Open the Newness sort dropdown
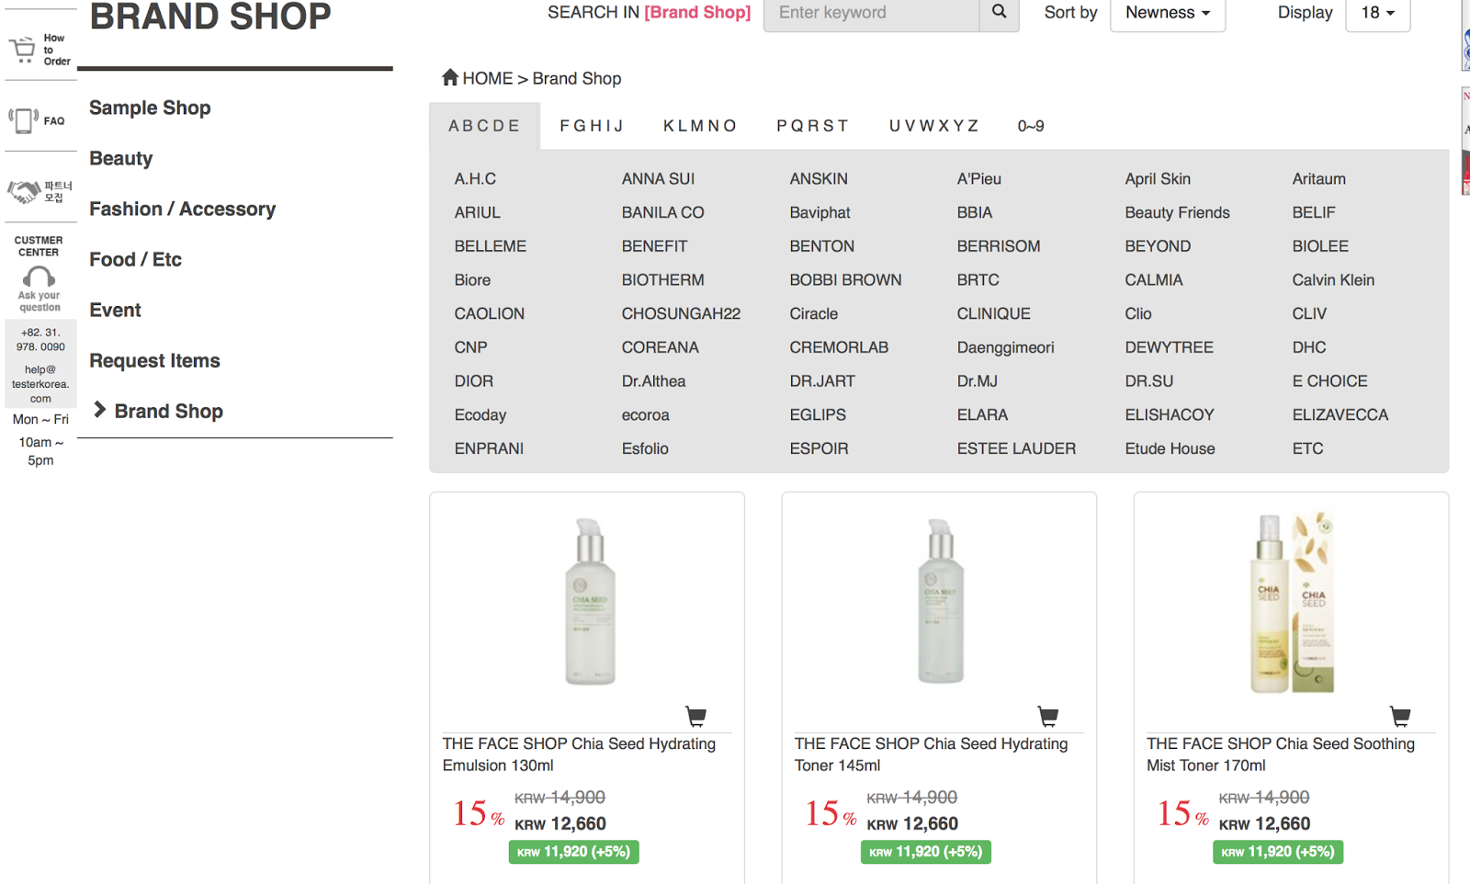The height and width of the screenshot is (884, 1470). (1168, 13)
